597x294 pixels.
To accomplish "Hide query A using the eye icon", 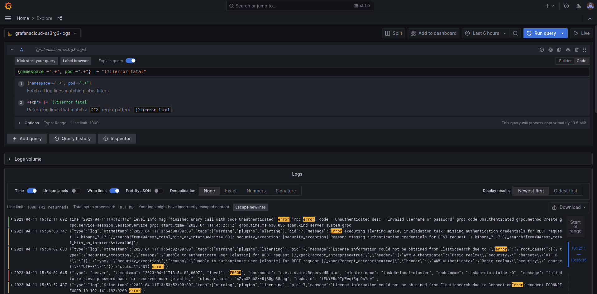I will pos(568,50).
